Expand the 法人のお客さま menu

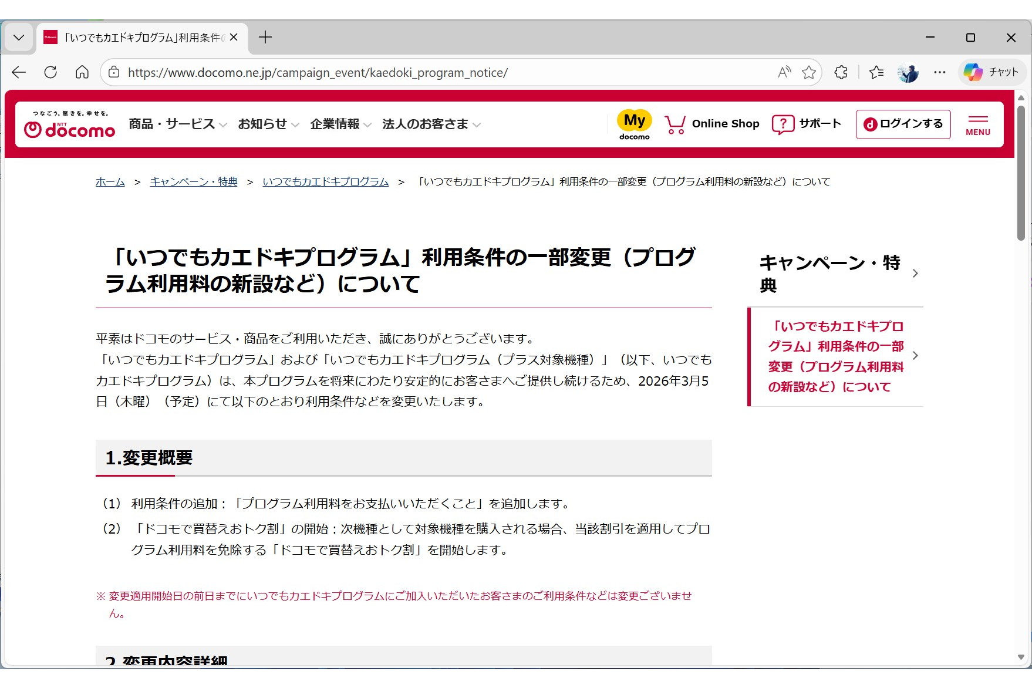(431, 124)
